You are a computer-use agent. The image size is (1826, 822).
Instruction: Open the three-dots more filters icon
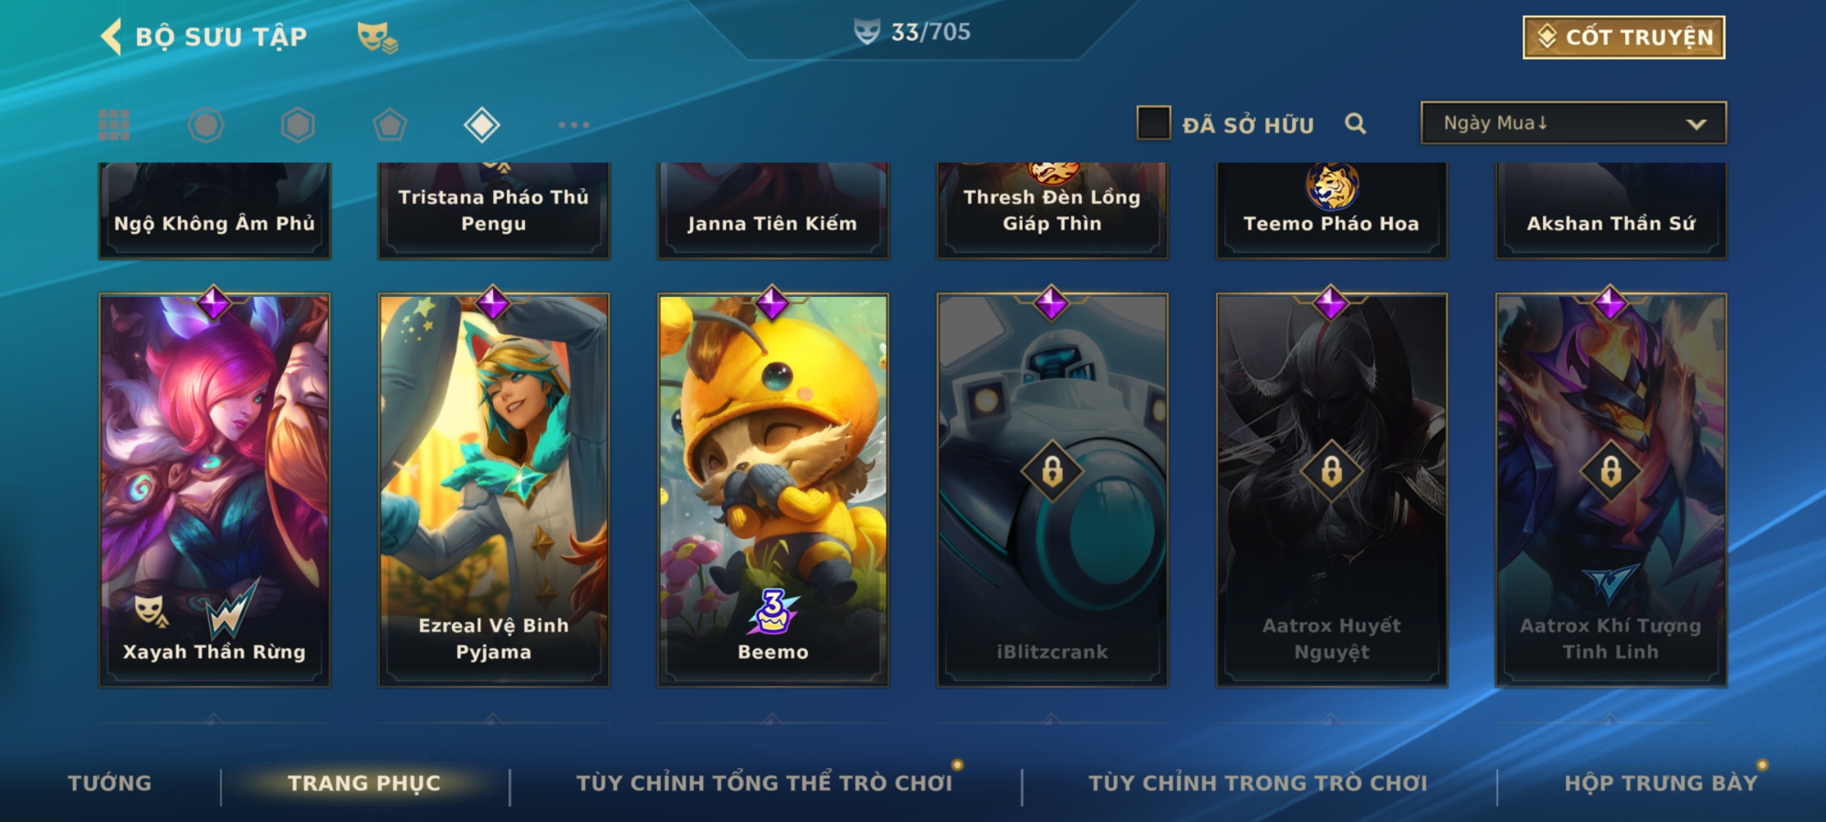574,125
